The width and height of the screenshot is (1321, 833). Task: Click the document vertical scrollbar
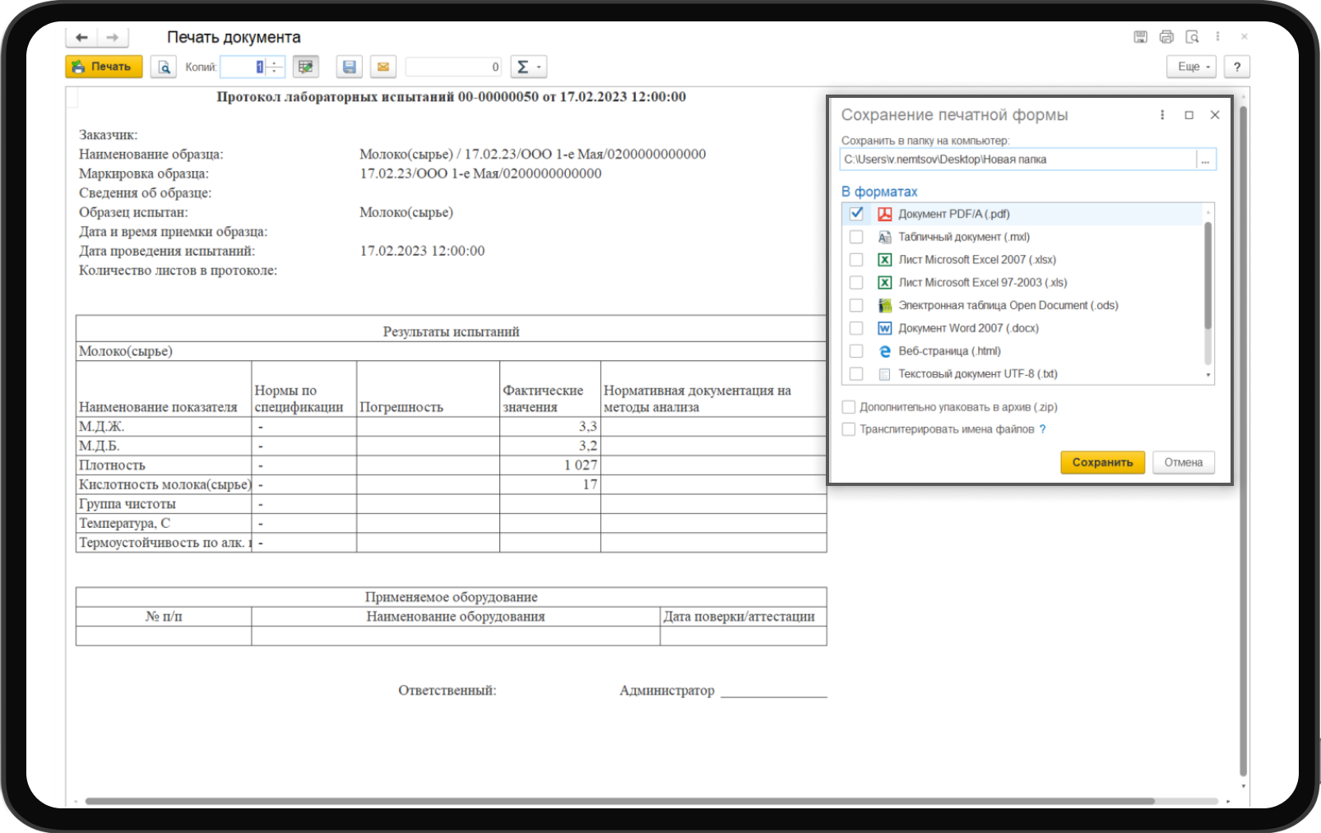pos(1244,440)
